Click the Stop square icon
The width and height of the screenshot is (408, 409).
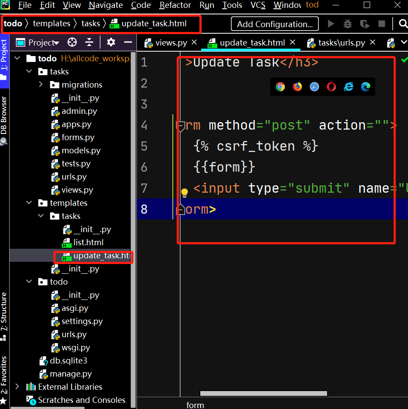[x=382, y=24]
